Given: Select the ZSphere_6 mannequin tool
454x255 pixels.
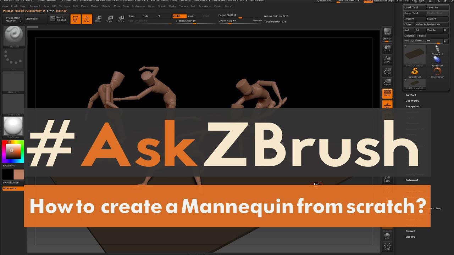Looking at the screenshot, I should [x=437, y=50].
